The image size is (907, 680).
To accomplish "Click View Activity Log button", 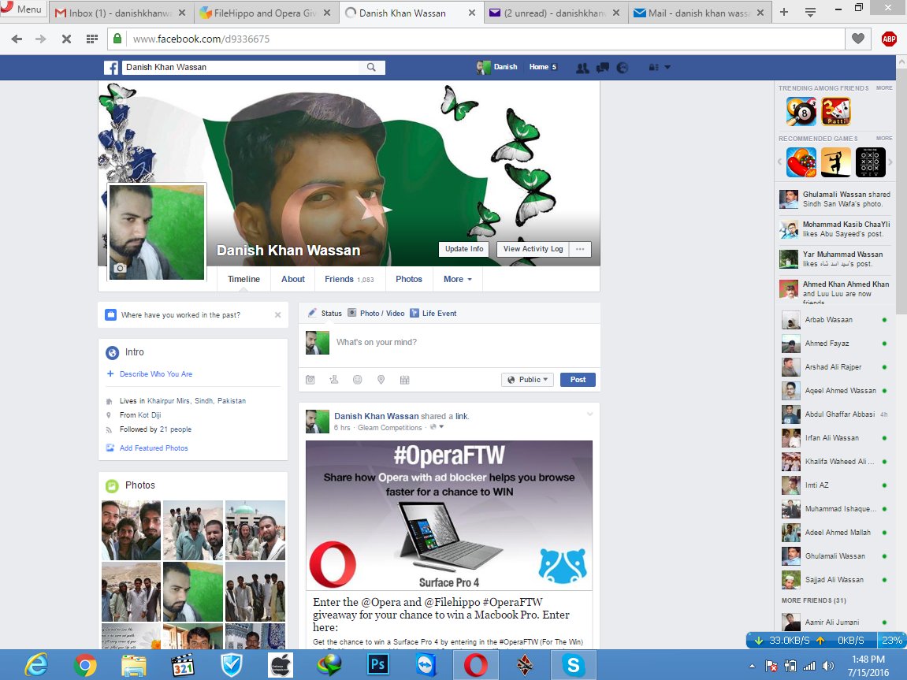I will pos(533,249).
